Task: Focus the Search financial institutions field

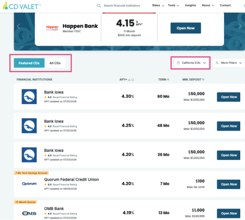Action: pos(122,6)
